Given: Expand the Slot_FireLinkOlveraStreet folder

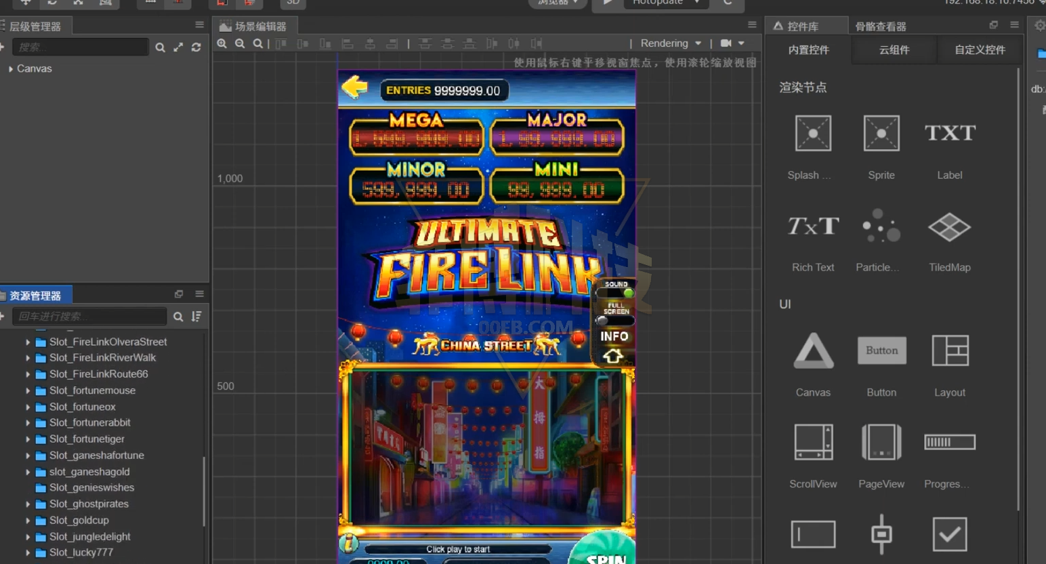Looking at the screenshot, I should pos(28,342).
